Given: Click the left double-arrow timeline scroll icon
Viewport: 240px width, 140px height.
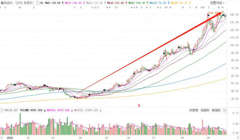Looking at the screenshot, I should [x=1, y=138].
